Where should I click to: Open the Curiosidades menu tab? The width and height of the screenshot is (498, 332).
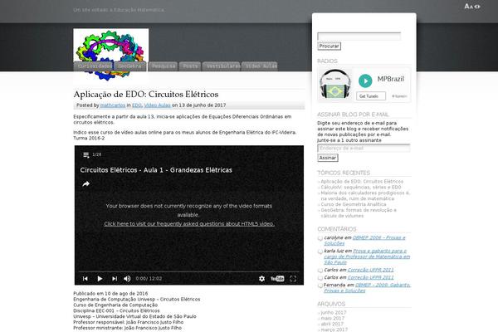tap(94, 66)
